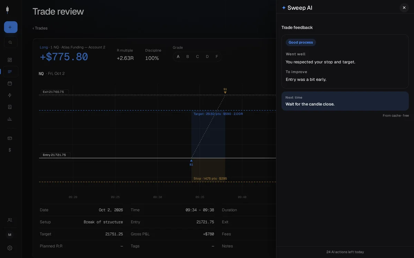Open the calendar sidebar icon
Image resolution: width=414 pixels, height=258 pixels.
[x=10, y=83]
